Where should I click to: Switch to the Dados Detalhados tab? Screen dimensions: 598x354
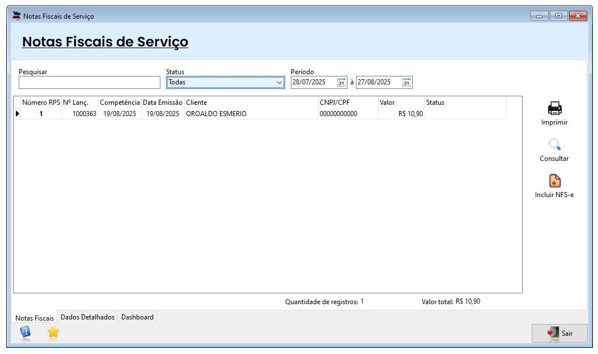pos(87,317)
